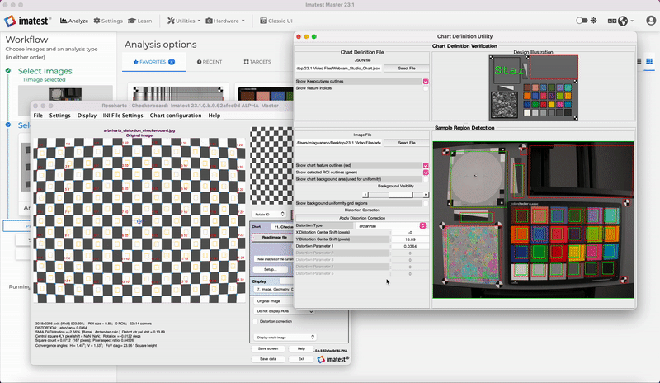Click the Design Illustration chart thumbnail
Image resolution: width=660 pixels, height=383 pixels.
pos(533,87)
